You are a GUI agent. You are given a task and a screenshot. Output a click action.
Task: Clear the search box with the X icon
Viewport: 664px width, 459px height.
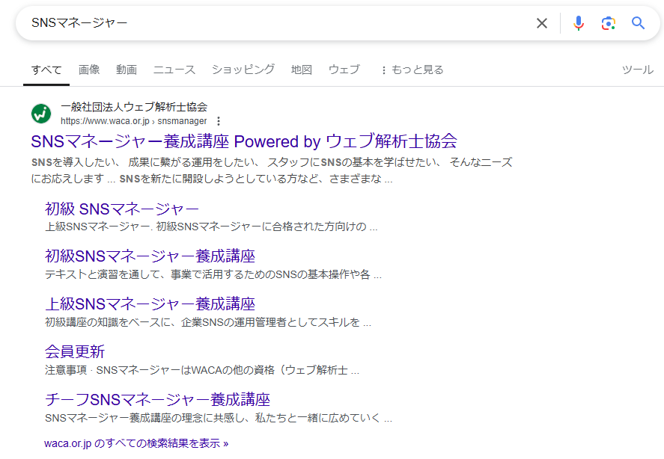542,23
